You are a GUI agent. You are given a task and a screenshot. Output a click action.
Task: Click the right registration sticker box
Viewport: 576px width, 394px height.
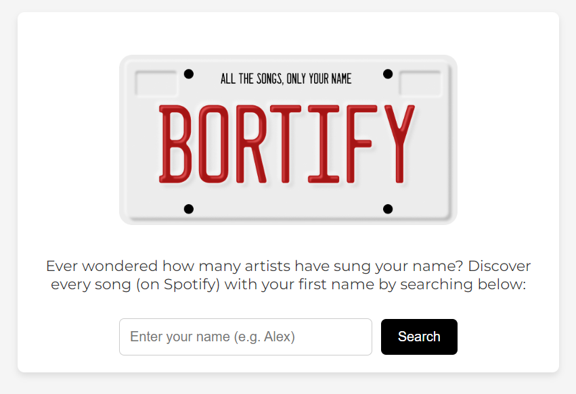click(x=420, y=83)
